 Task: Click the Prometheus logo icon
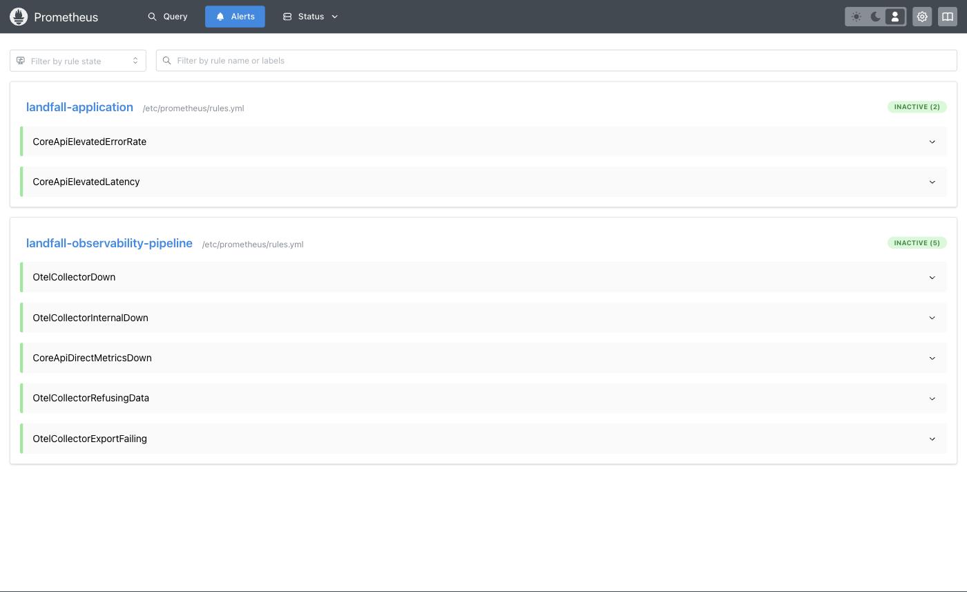19,17
